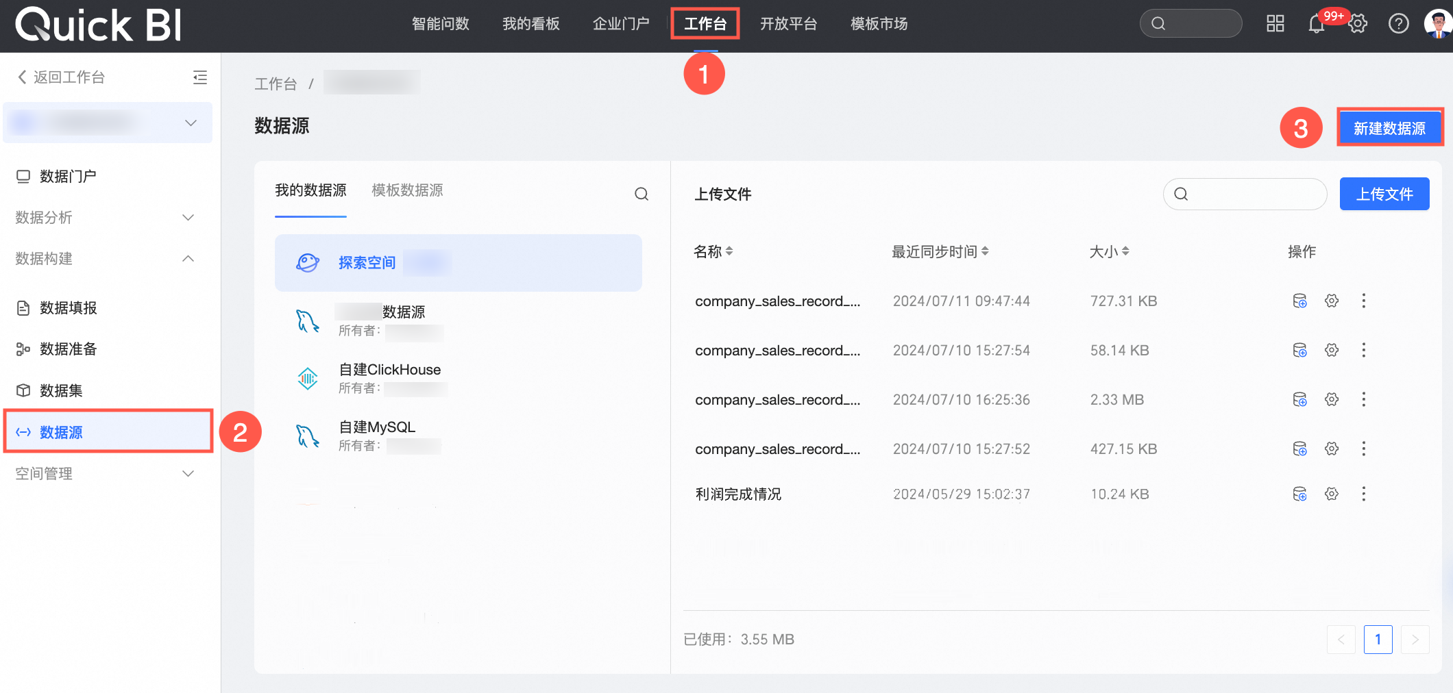
Task: Click 工作台 breadcrumb link
Action: coord(276,84)
